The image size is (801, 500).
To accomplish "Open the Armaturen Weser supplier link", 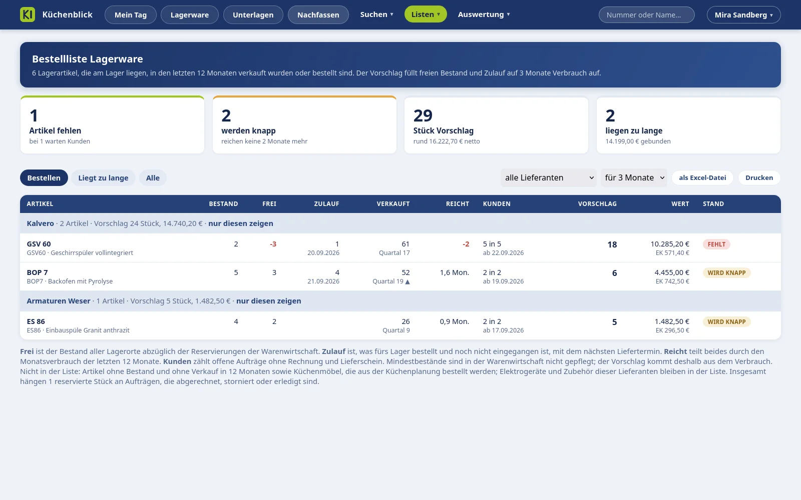I will 59,301.
